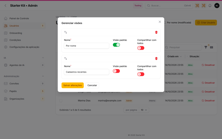
Task: Sort by the Criado em column chevron
Action: click(181, 56)
